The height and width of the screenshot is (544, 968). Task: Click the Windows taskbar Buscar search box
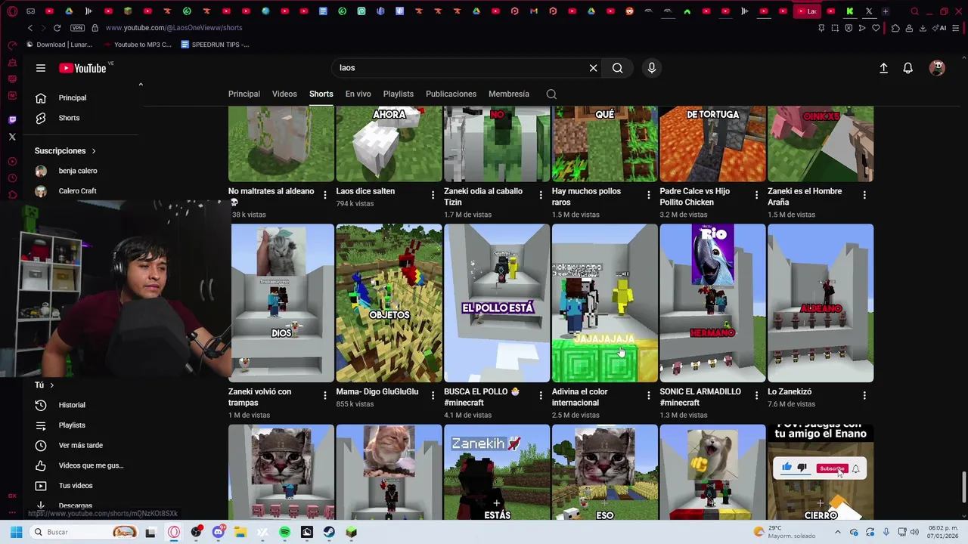[85, 532]
